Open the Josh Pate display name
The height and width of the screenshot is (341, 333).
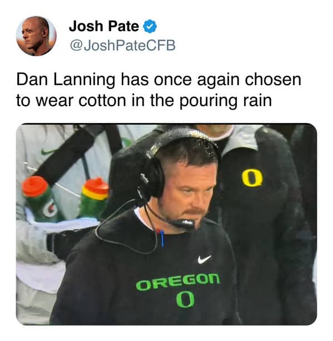(104, 26)
